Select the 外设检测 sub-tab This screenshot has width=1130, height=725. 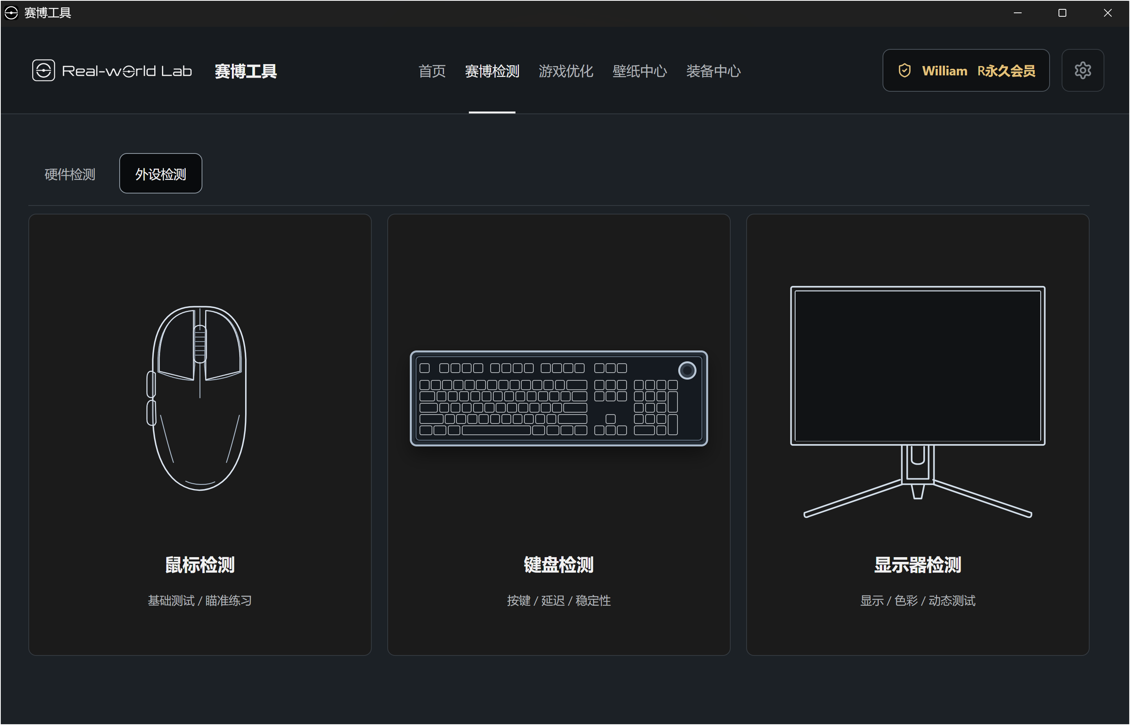(x=160, y=174)
